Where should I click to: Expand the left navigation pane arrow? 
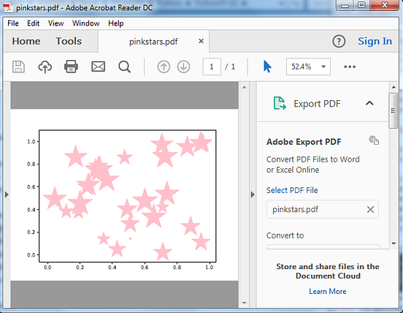(7, 195)
